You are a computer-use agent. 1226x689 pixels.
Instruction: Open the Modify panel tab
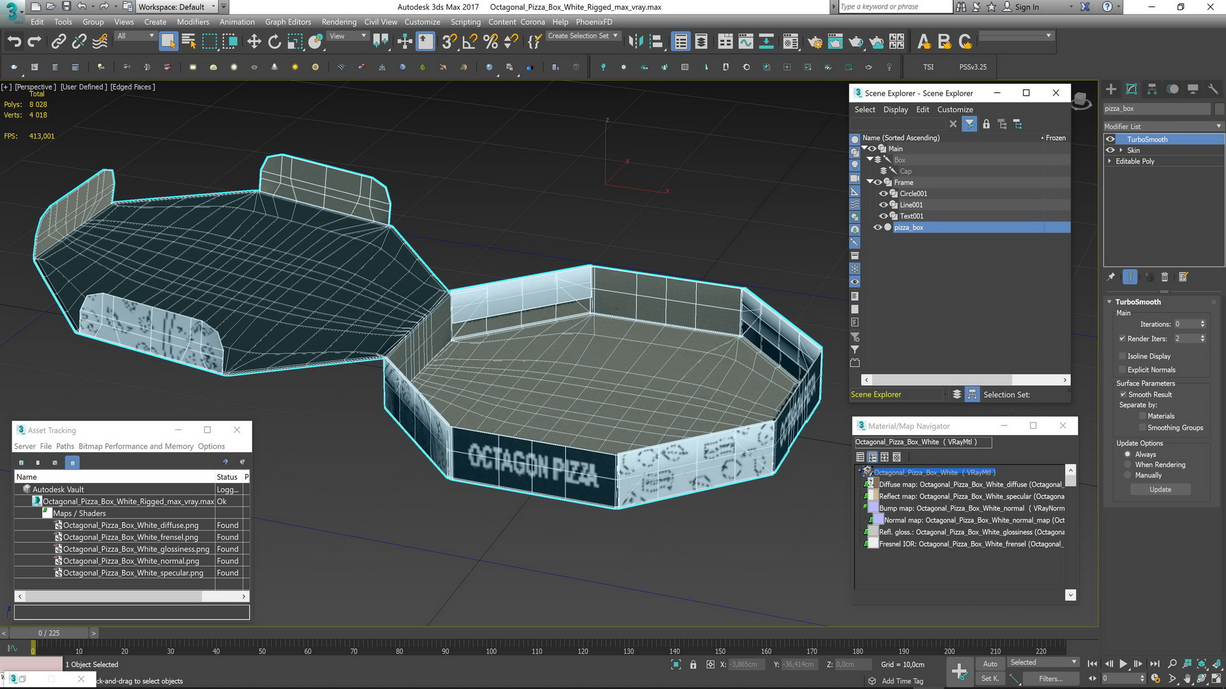(1131, 89)
